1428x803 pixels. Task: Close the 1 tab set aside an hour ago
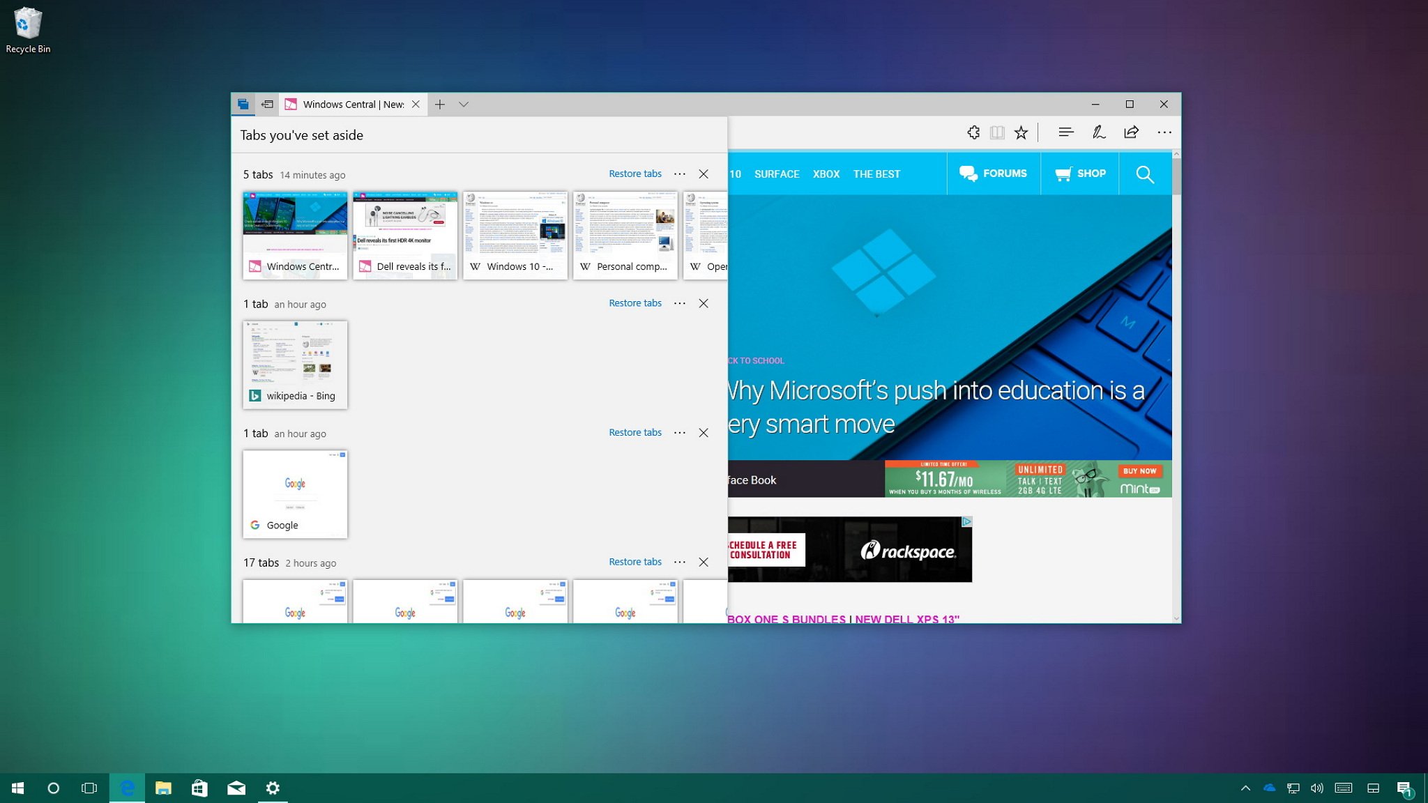(x=704, y=303)
